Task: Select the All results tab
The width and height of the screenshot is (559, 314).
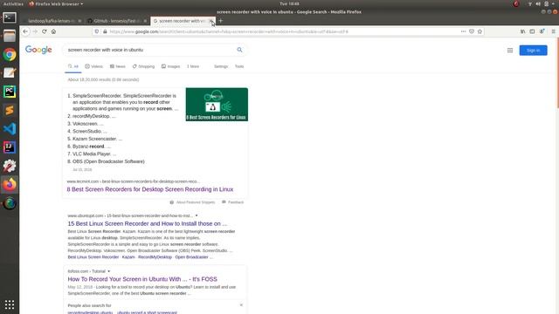Action: pos(73,66)
